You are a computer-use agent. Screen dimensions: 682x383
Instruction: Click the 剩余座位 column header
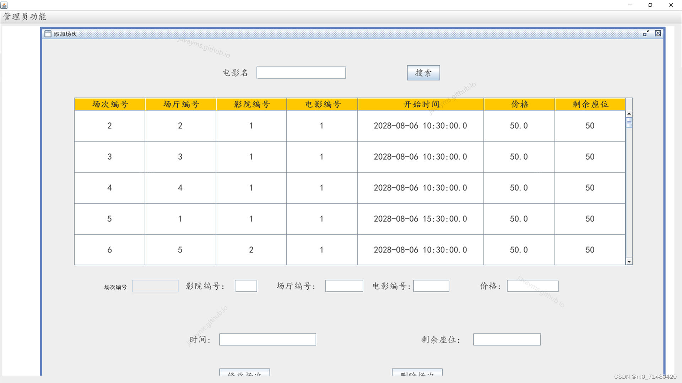tap(590, 104)
